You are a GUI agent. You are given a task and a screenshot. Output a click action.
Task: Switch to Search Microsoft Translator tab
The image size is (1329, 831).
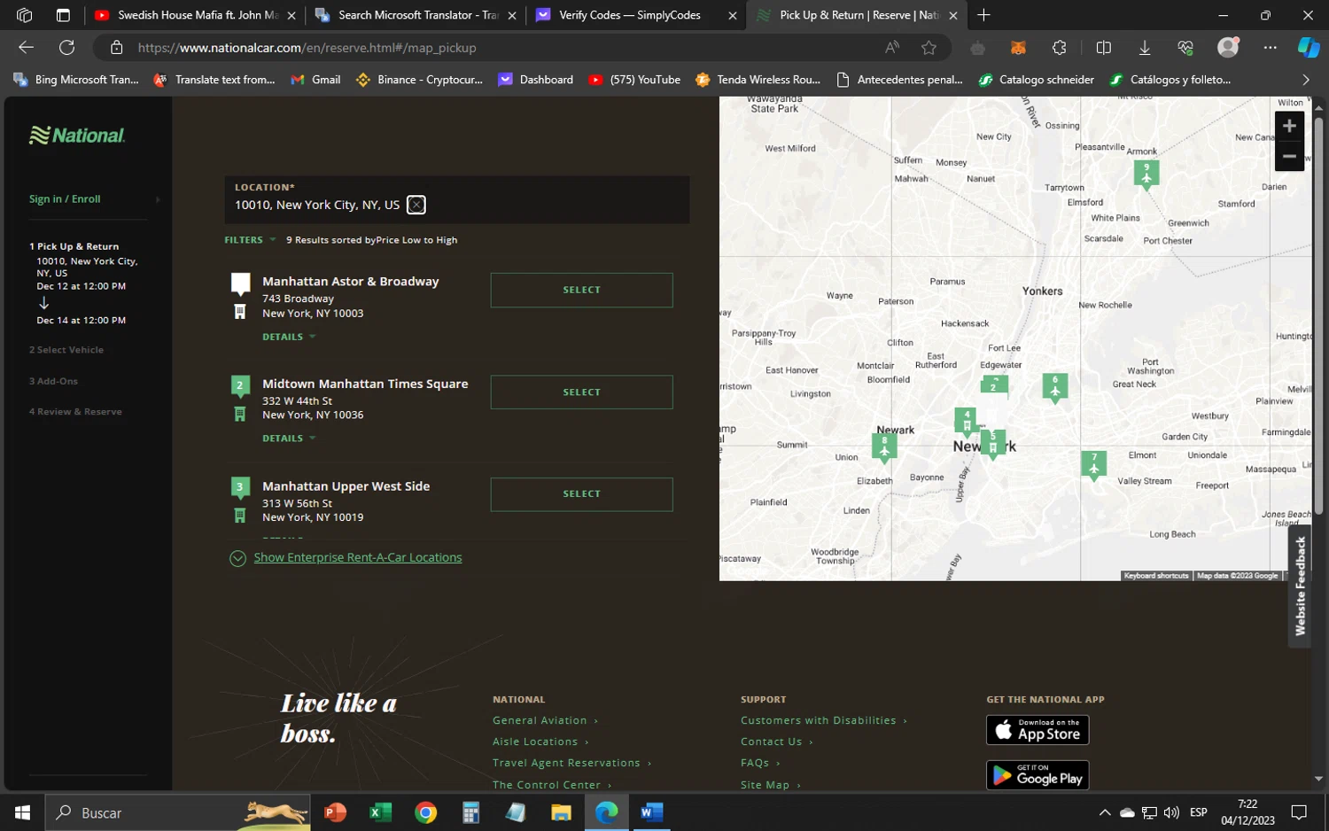[x=418, y=15]
